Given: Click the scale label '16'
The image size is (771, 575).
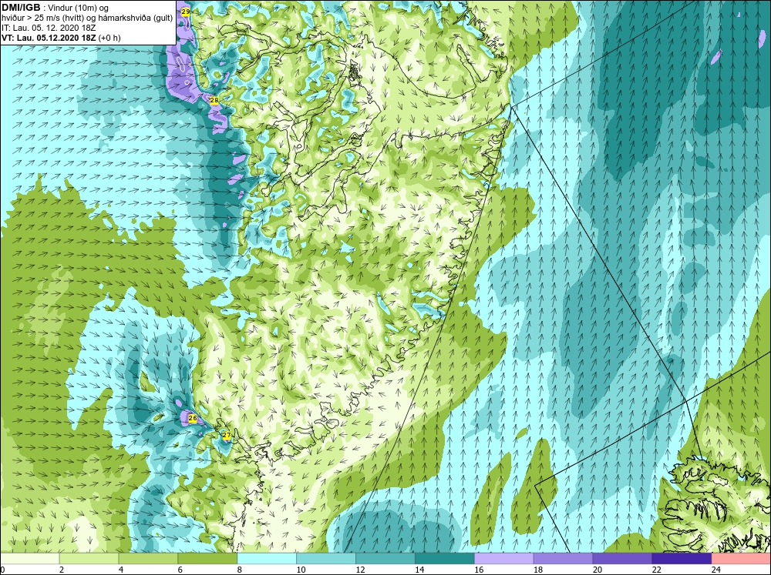Looking at the screenshot, I should 479,570.
